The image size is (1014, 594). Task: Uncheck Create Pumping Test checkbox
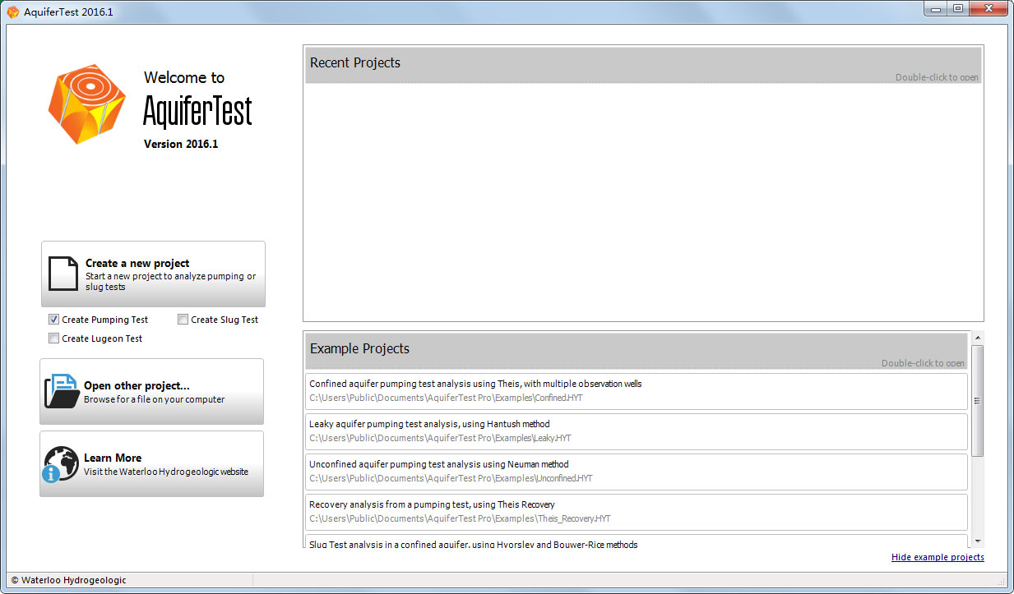54,320
